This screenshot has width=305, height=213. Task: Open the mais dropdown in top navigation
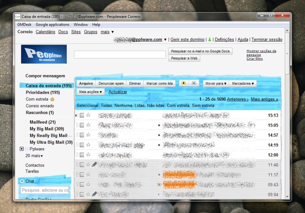click(x=107, y=32)
